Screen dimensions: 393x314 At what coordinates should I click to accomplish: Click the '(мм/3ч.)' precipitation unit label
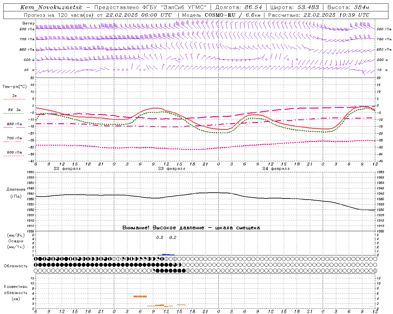16,235
